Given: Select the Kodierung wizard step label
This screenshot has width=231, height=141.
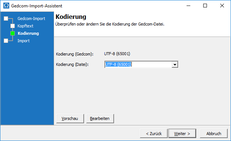Looking at the screenshot, I should click(28, 33).
